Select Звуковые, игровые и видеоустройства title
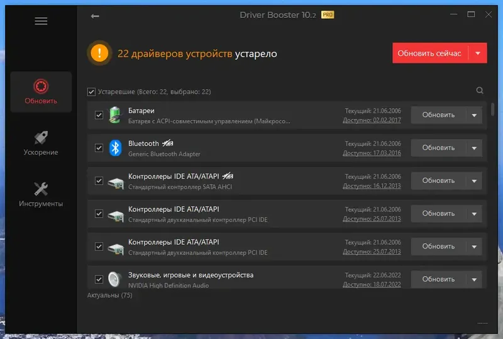Viewport: 503px width, 339px height. (191, 275)
